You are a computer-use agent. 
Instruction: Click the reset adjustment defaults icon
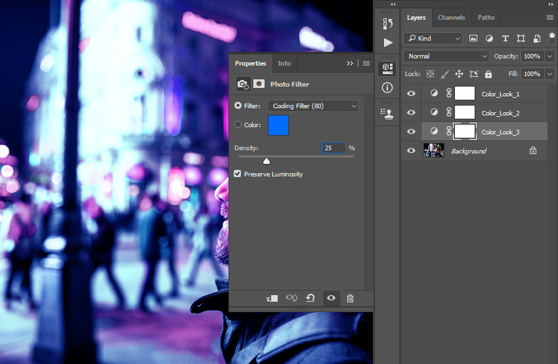pos(310,298)
